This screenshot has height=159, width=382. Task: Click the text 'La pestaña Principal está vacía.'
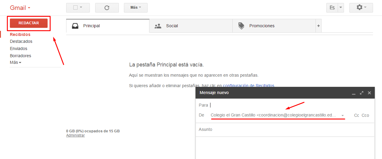coord(166,65)
